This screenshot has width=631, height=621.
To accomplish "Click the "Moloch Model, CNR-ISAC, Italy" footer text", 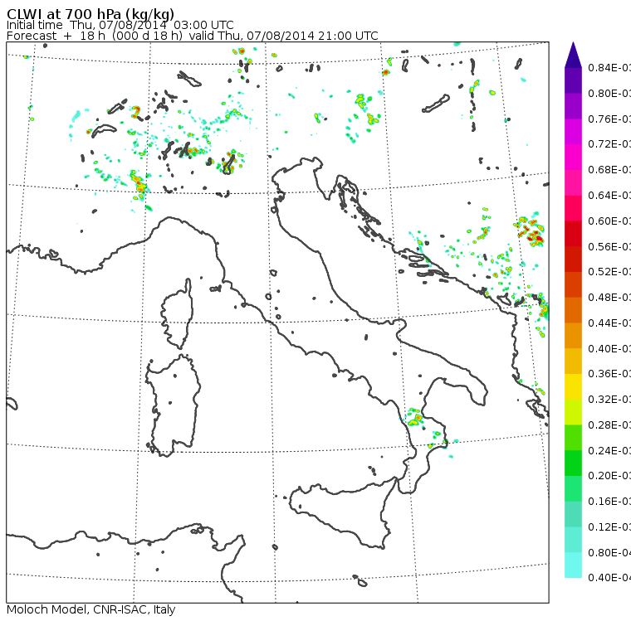I will [x=91, y=609].
